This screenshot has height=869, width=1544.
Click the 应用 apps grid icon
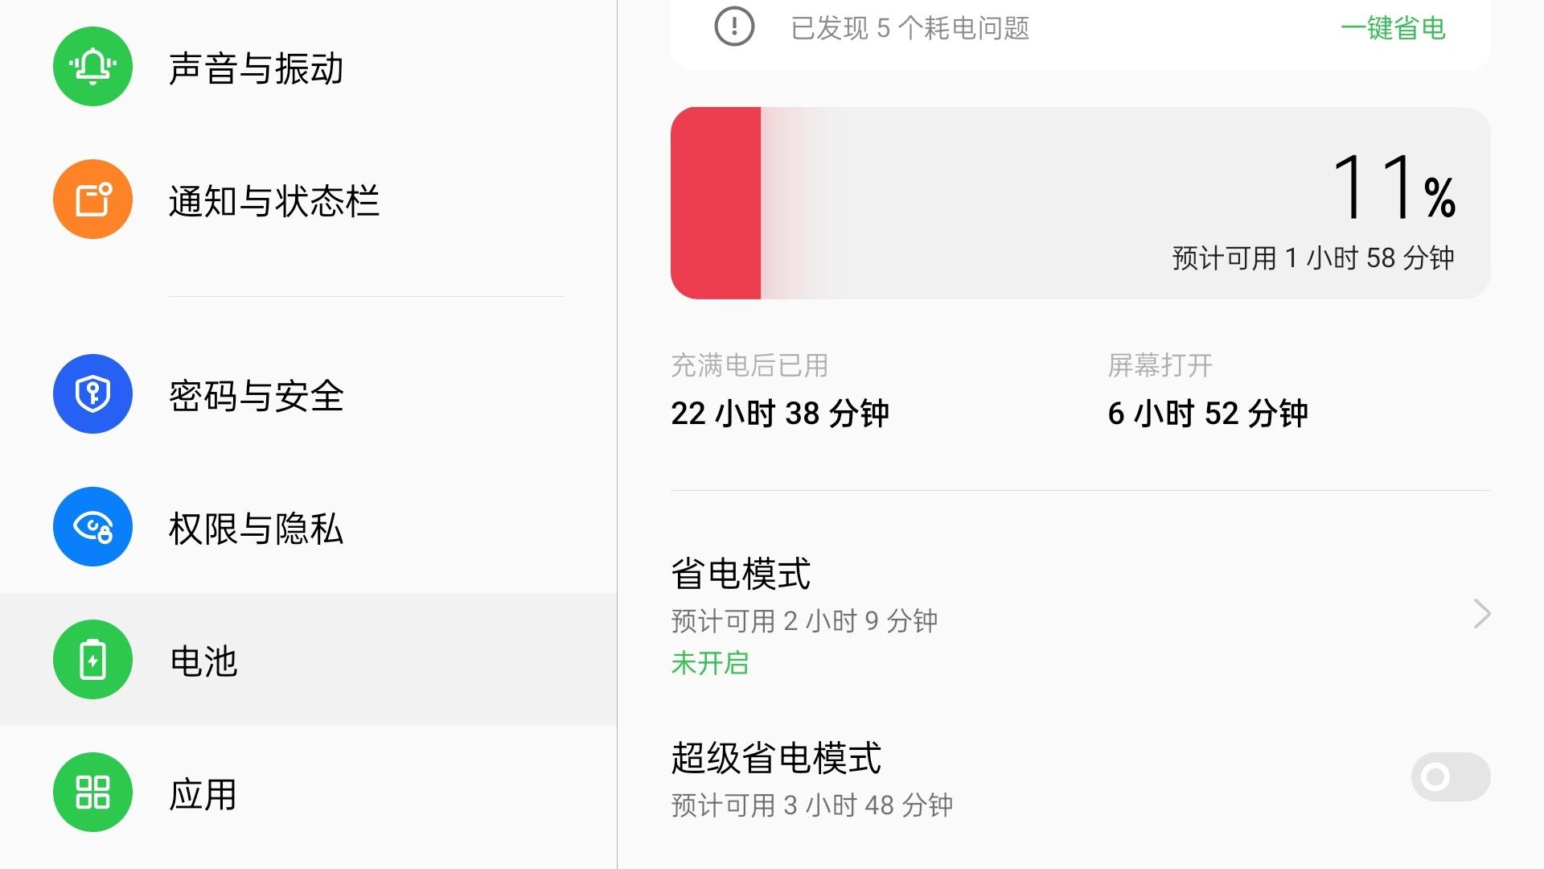point(92,793)
